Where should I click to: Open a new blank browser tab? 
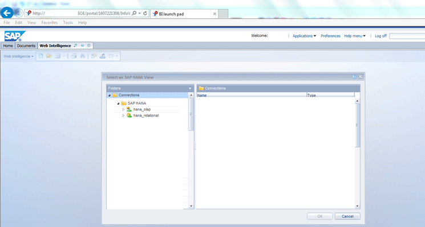tap(223, 14)
